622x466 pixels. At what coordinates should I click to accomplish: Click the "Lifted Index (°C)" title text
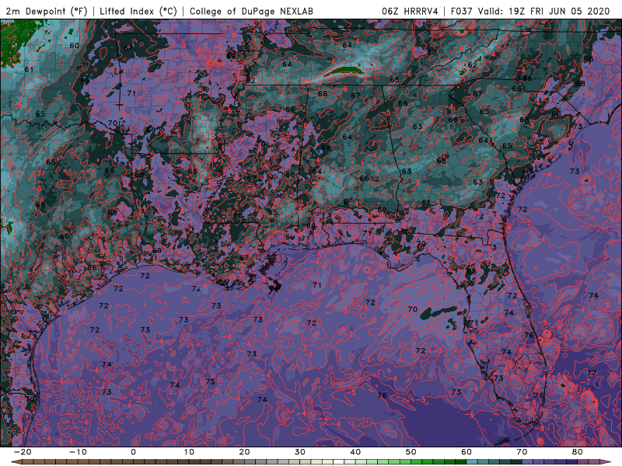point(138,11)
